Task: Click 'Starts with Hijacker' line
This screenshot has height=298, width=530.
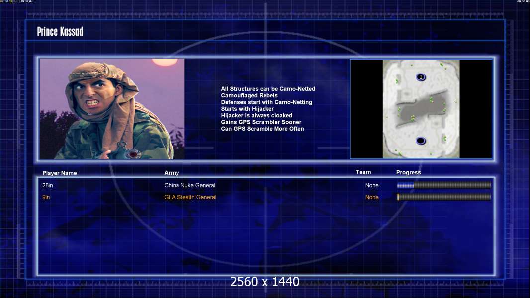Action: point(248,109)
